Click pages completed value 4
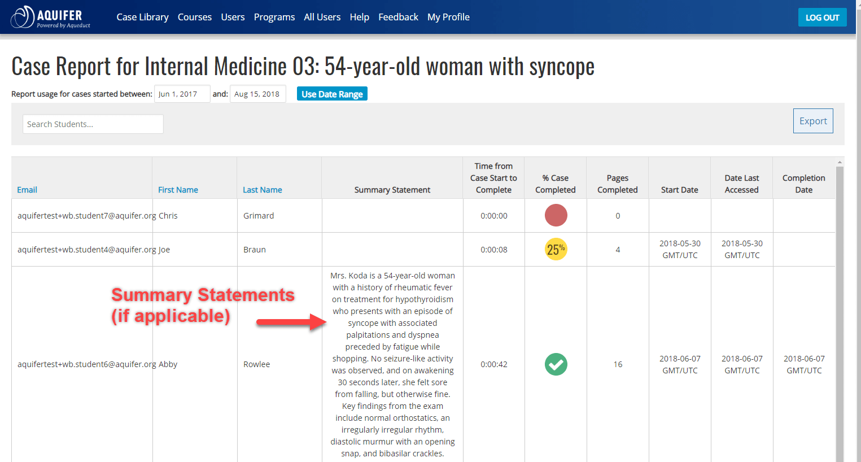 point(618,250)
